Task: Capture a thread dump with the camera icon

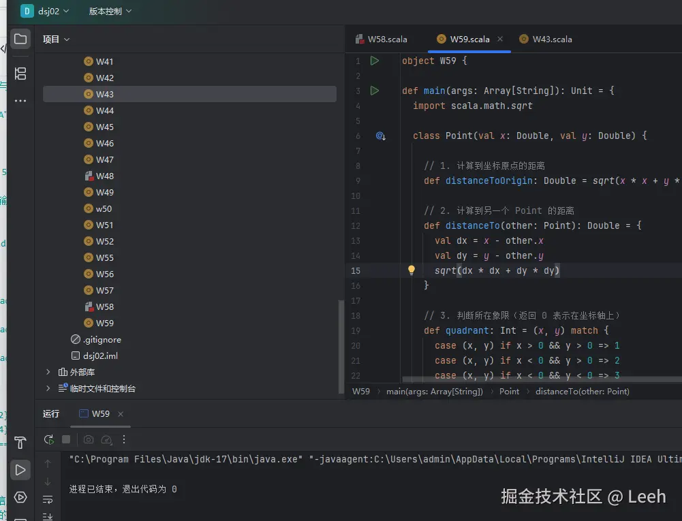Action: 88,439
